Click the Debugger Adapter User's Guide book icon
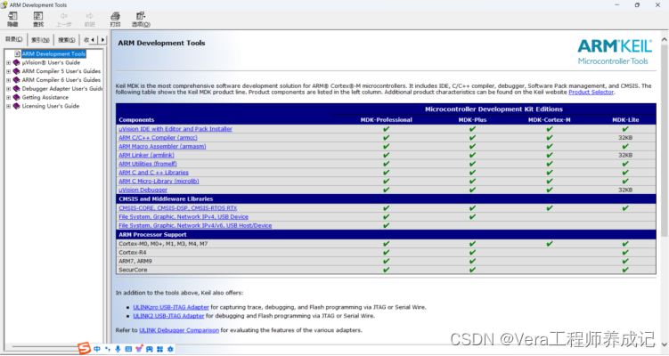The height and width of the screenshot is (356, 669). tap(17, 89)
